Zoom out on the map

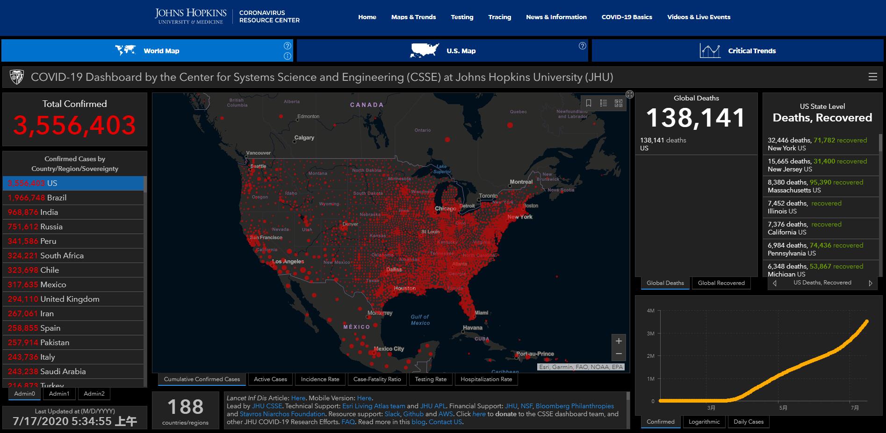[619, 354]
